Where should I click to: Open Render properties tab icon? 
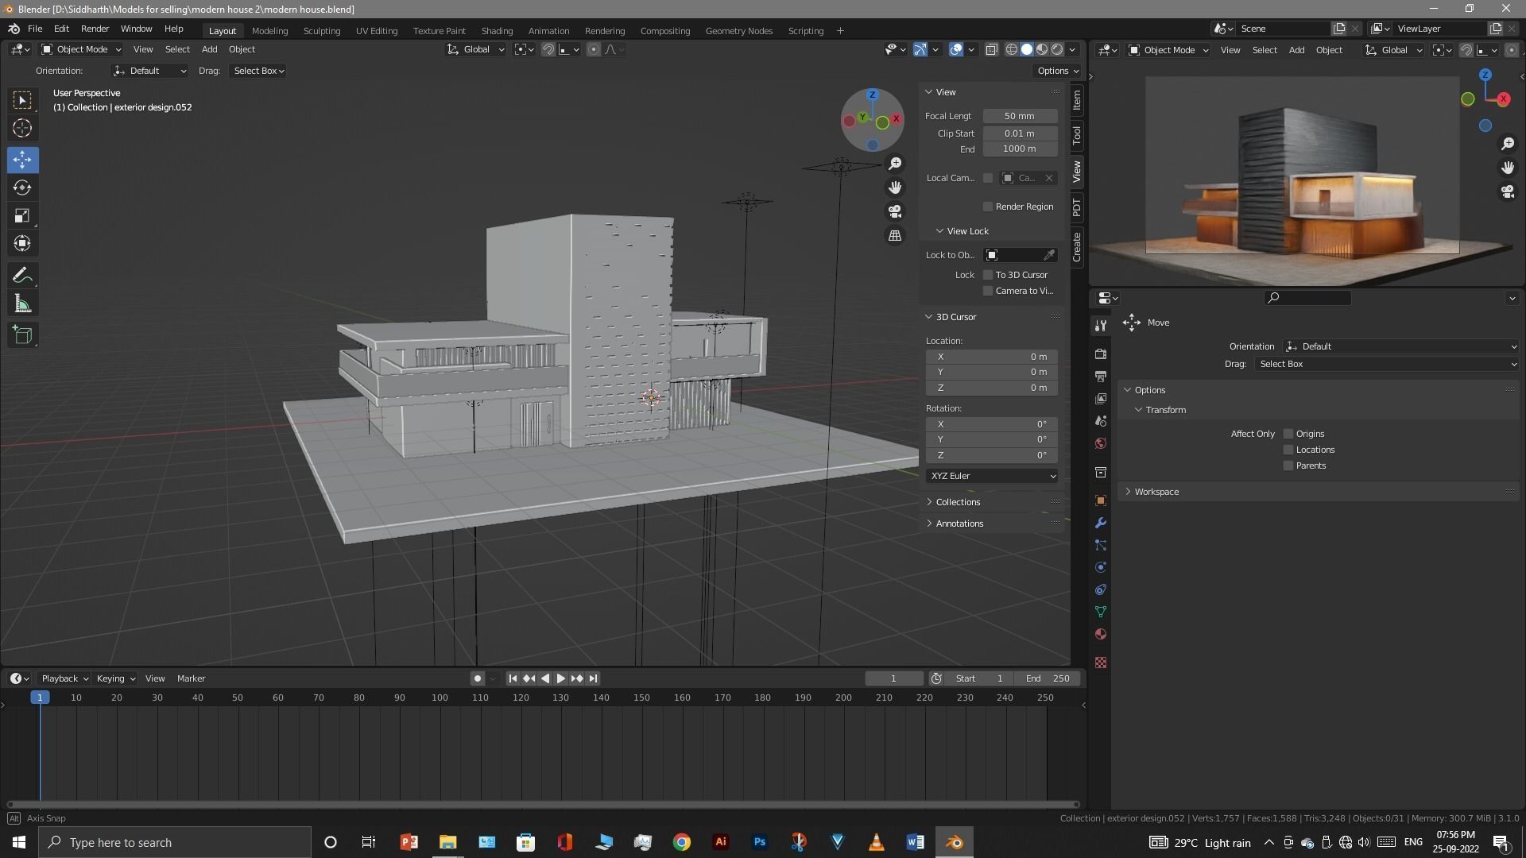(1101, 354)
